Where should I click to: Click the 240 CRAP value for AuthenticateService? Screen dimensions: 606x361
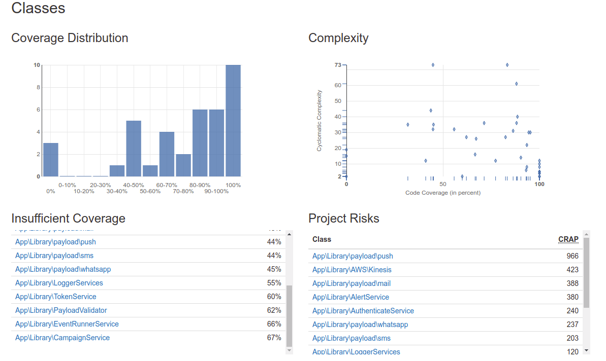click(572, 311)
